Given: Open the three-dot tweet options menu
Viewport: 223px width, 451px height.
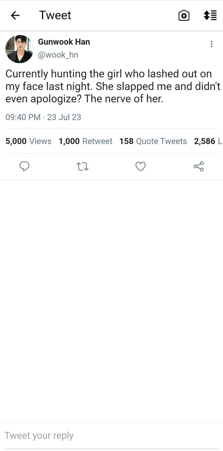Looking at the screenshot, I should 211,44.
